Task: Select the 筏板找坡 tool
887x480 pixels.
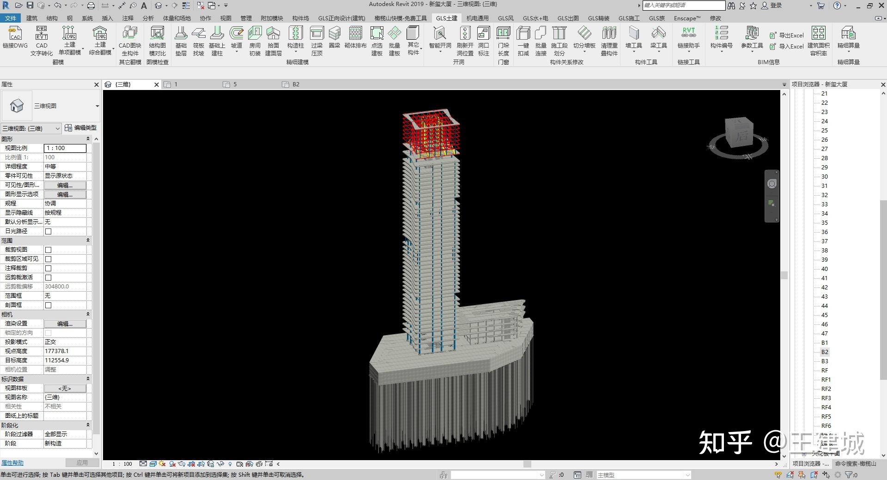Action: (199, 41)
